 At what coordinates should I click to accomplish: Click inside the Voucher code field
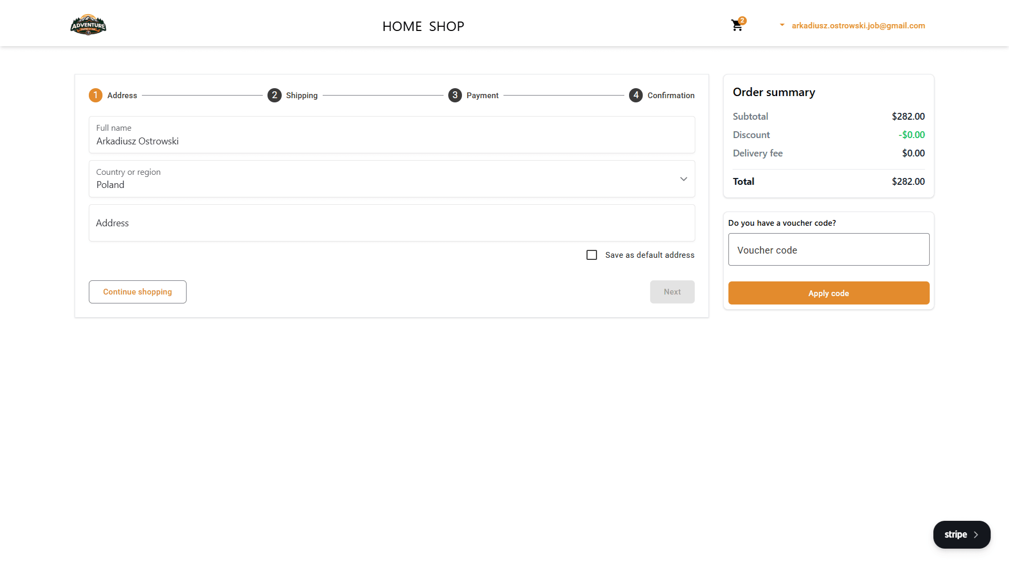(828, 250)
